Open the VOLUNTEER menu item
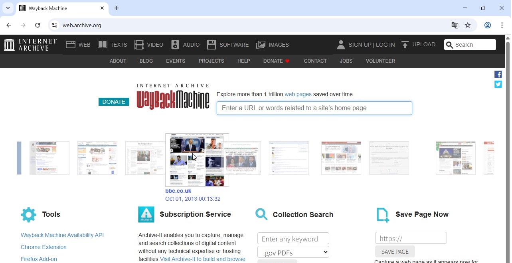The width and height of the screenshot is (512, 263). [x=380, y=61]
